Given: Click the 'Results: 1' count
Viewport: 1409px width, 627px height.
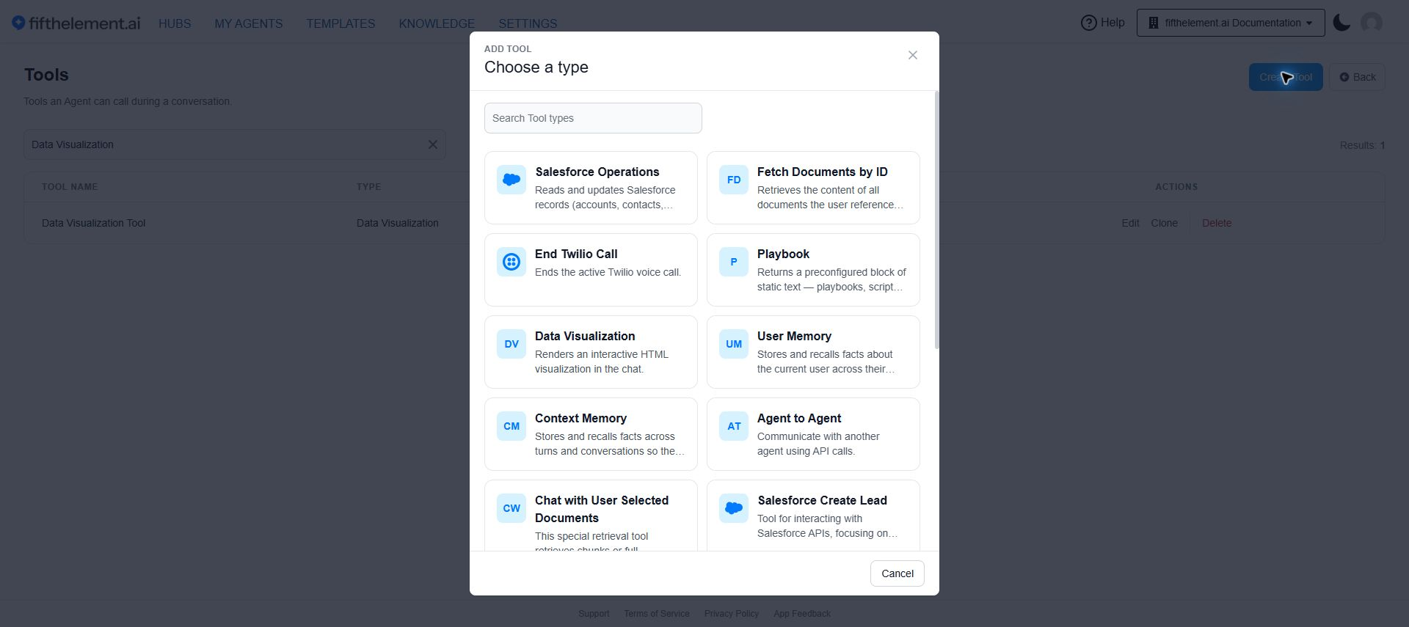Looking at the screenshot, I should 1362,145.
